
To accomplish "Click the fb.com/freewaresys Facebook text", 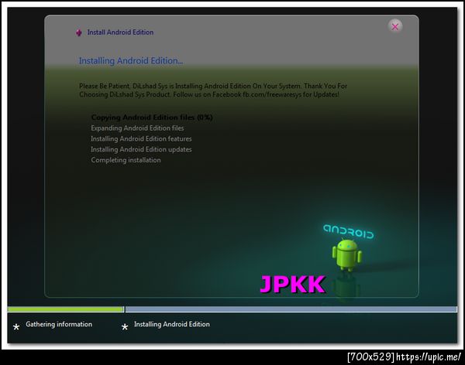I will pos(272,94).
